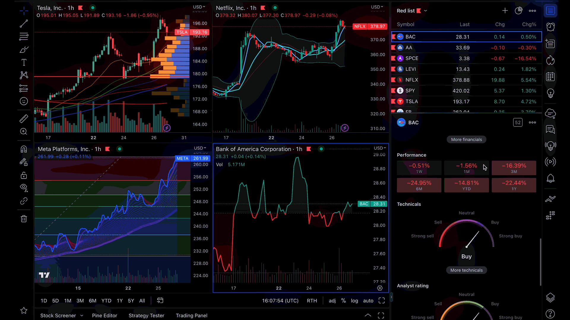Expand the Stock Screener dropdown arrow

click(82, 316)
